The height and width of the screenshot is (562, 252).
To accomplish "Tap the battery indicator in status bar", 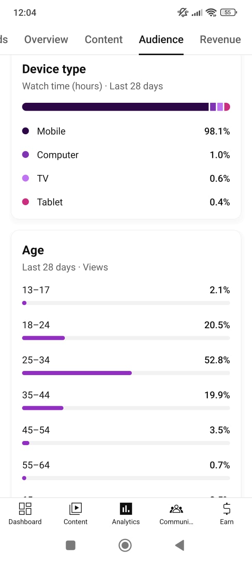I will (228, 12).
